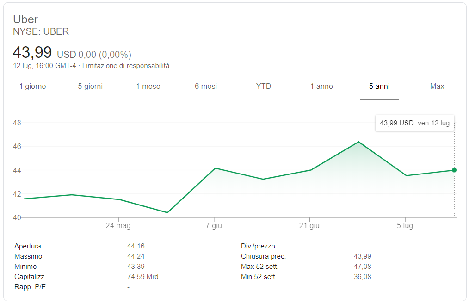Click the market cap value "74,59 Mrd"
Image resolution: width=469 pixels, height=304 pixels.
coord(142,277)
